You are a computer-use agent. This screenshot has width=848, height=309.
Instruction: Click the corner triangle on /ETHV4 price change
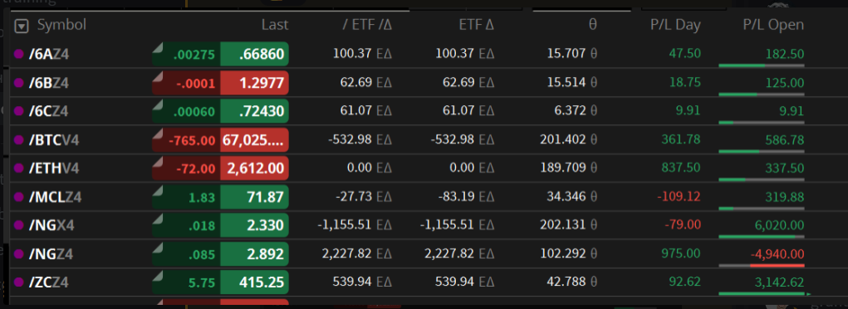[x=158, y=162]
